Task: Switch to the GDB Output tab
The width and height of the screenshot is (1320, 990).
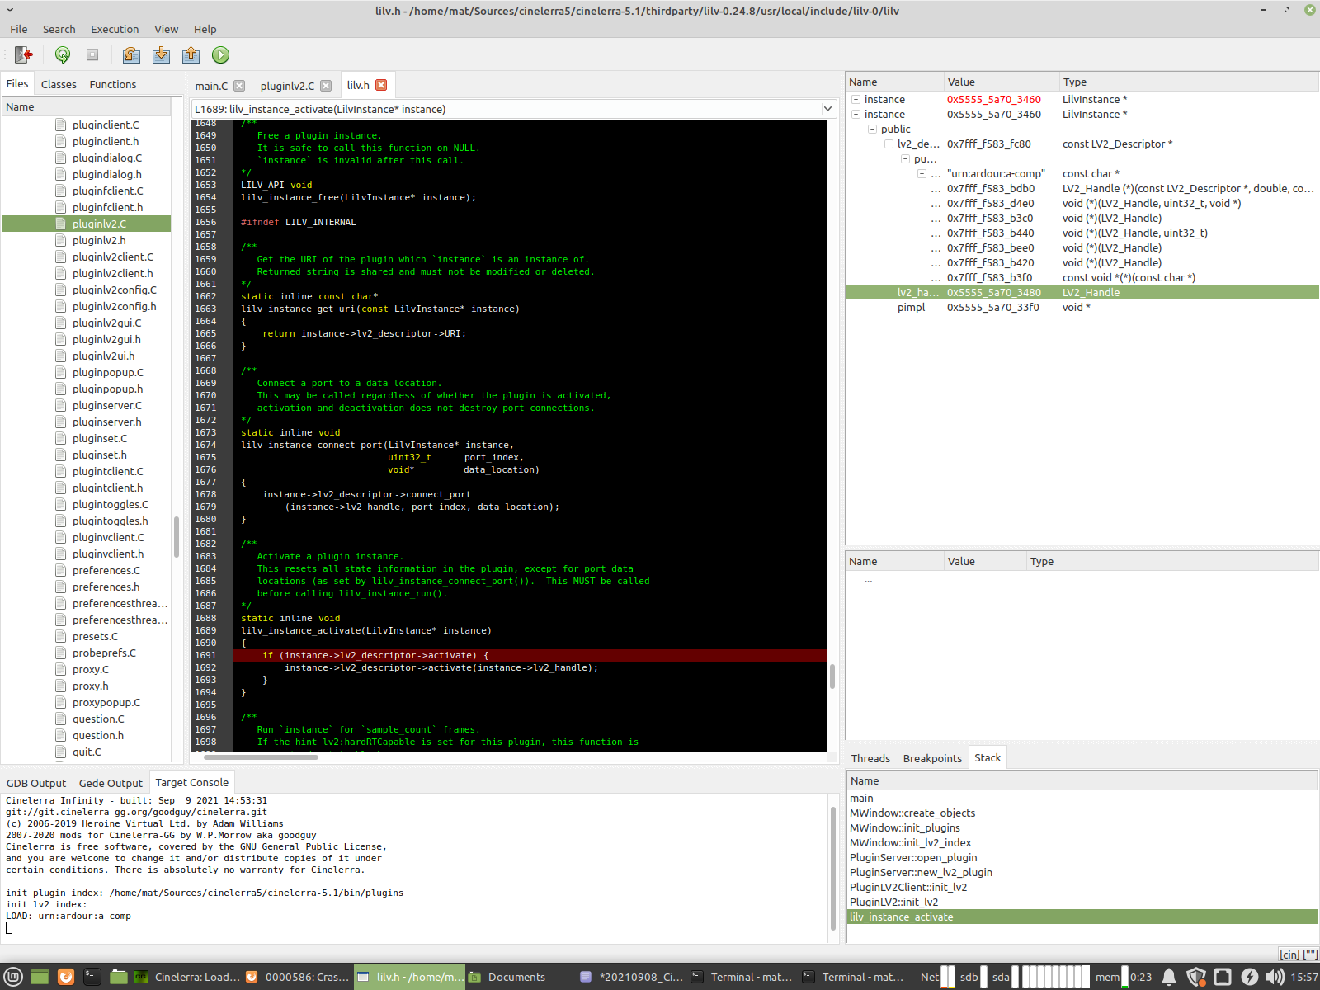Action: pyautogui.click(x=36, y=783)
